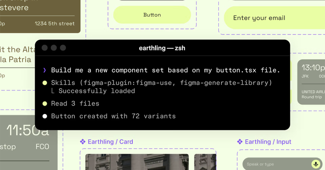This screenshot has height=170, width=325.
Task: Maximize terminal using the rightmost window dot
Action: pos(63,48)
